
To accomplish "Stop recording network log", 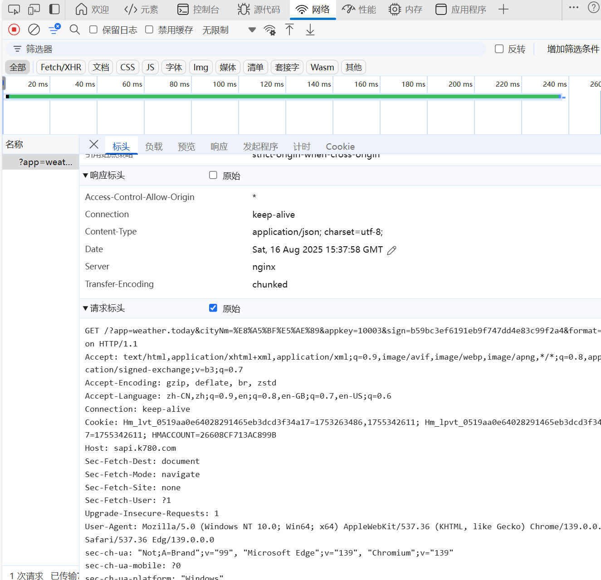I will (14, 30).
